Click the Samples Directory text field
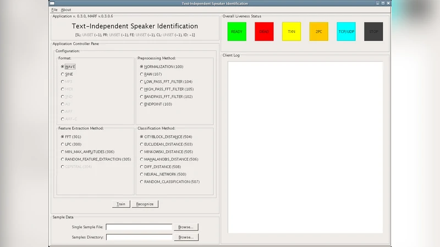This screenshot has height=247, width=440. coord(139,237)
